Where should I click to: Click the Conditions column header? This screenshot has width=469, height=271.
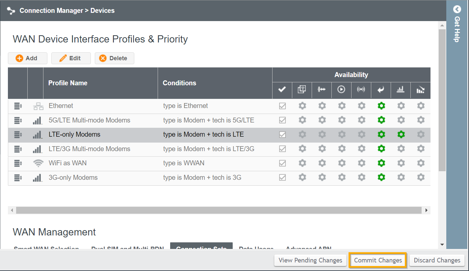point(215,83)
